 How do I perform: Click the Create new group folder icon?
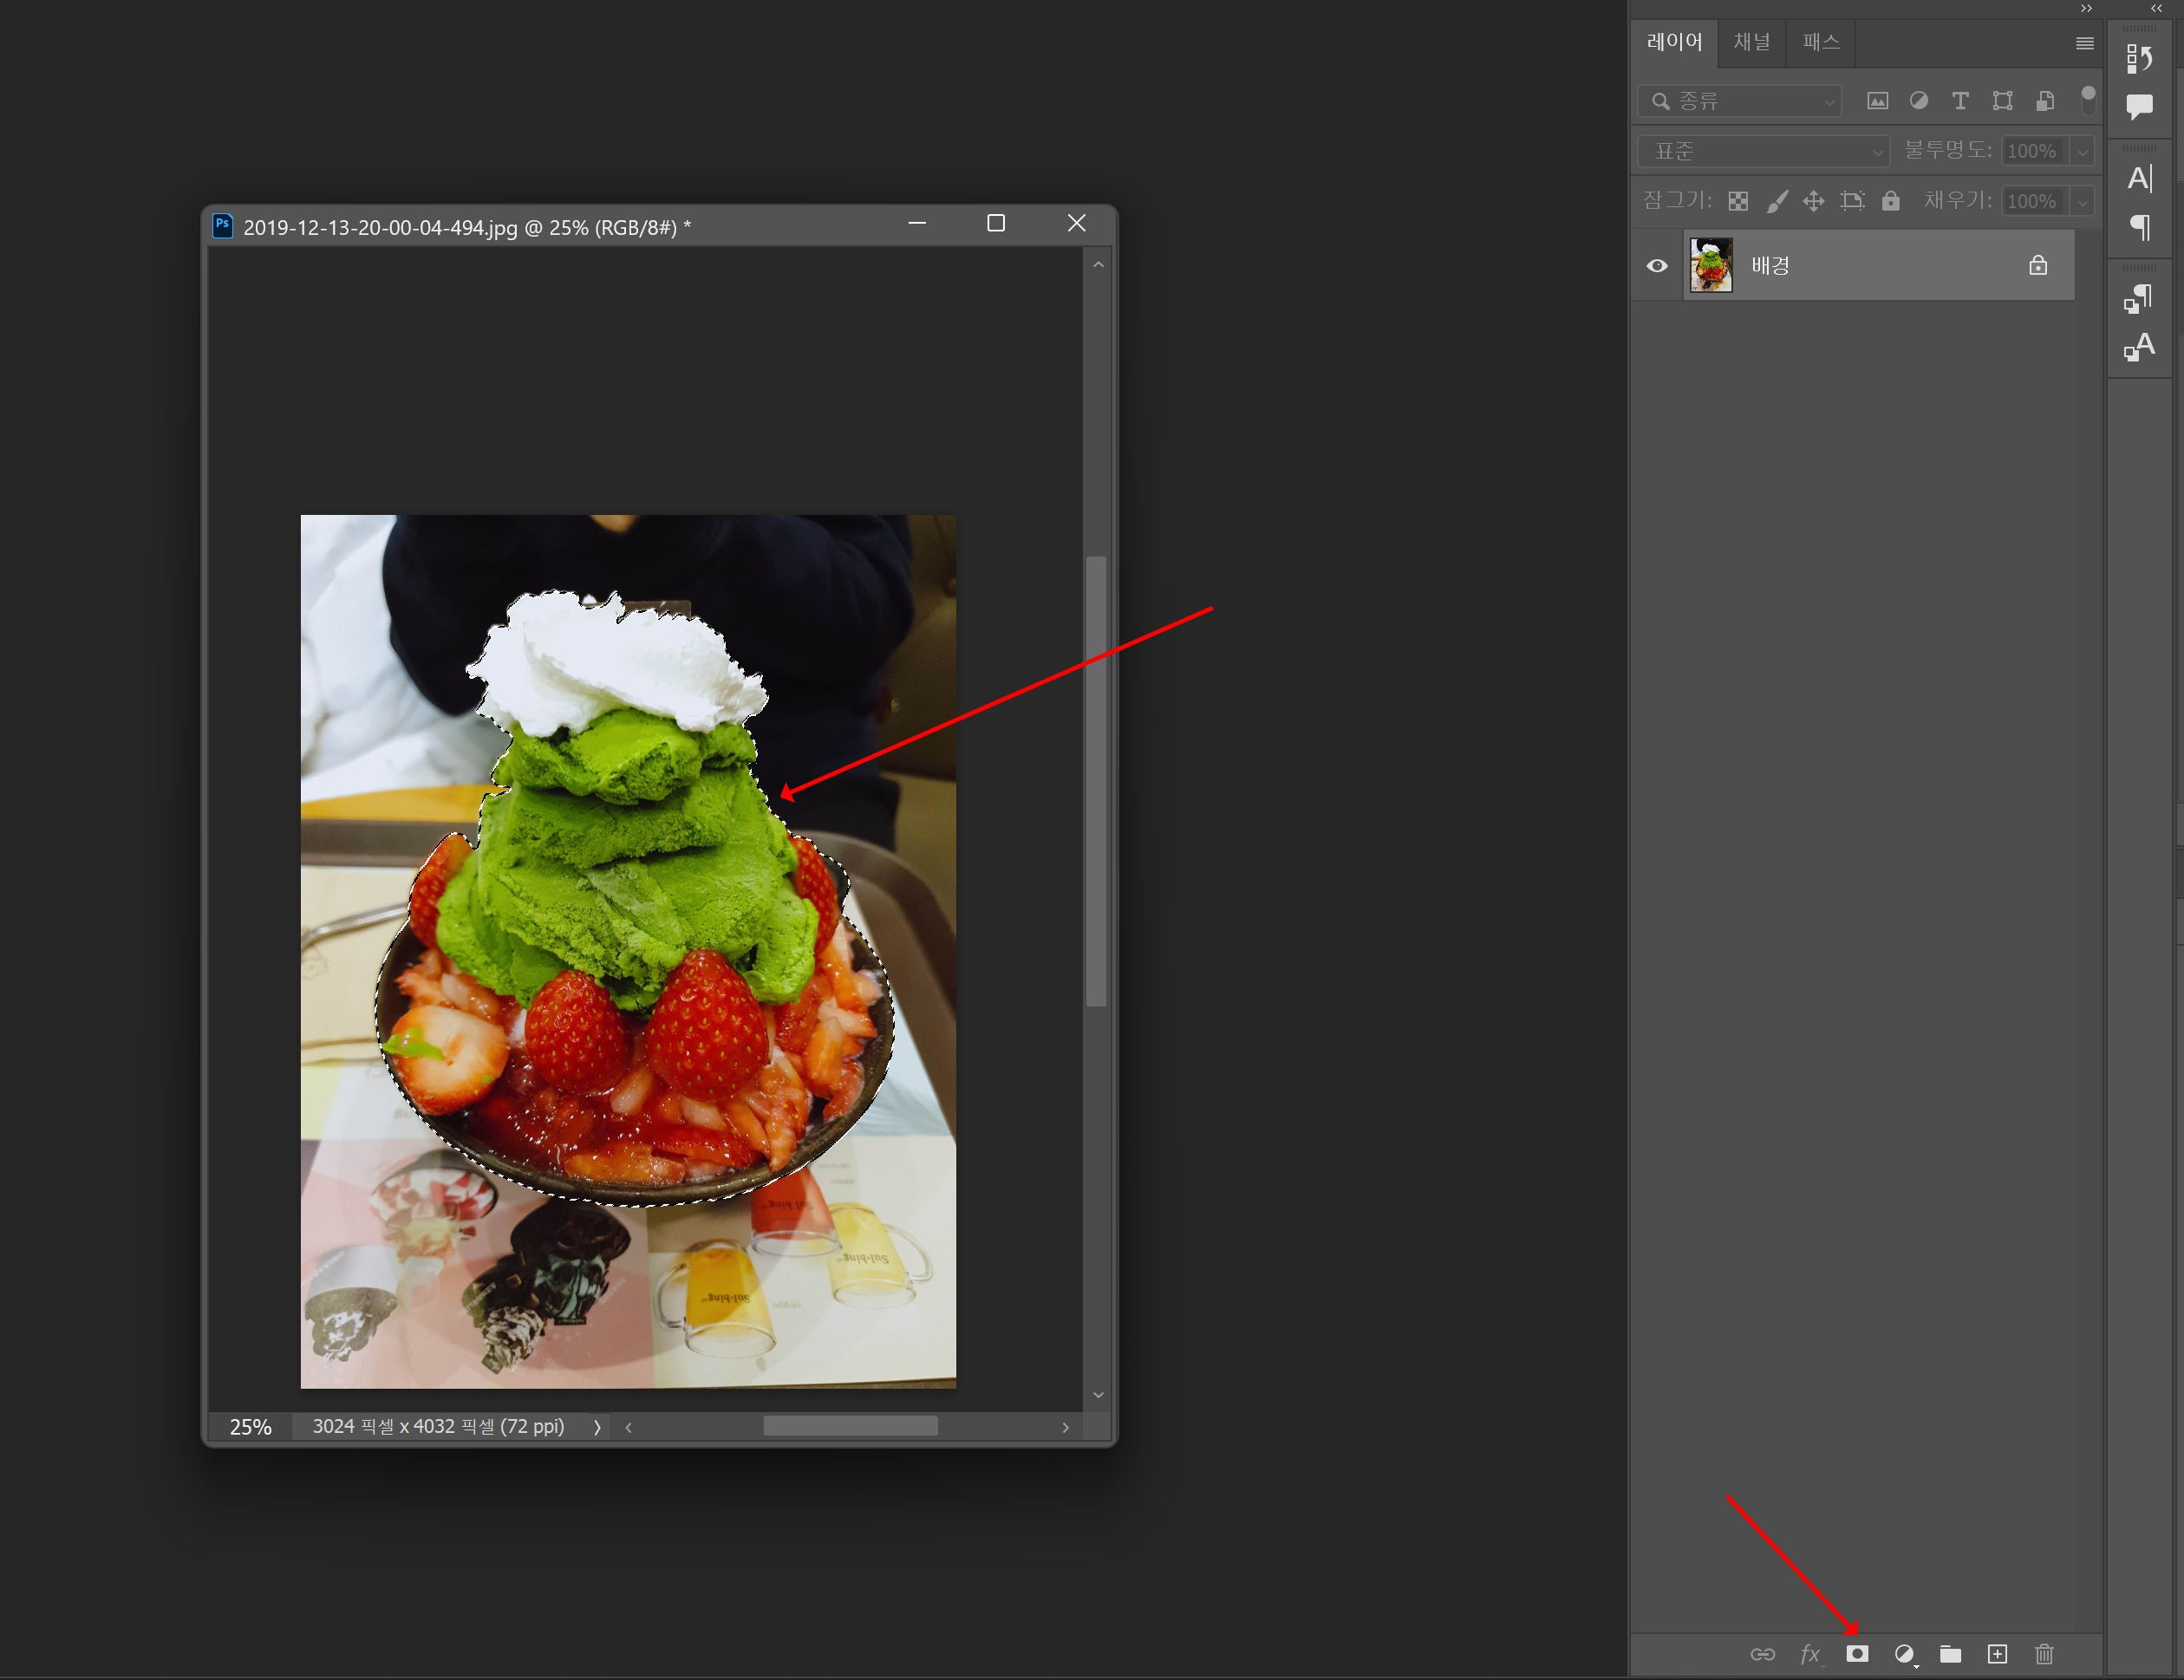[x=1950, y=1653]
